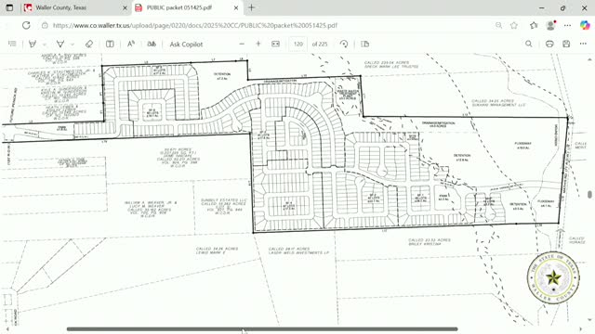Search inside the PDF document
The height and width of the screenshot is (334, 595).
[x=529, y=44]
